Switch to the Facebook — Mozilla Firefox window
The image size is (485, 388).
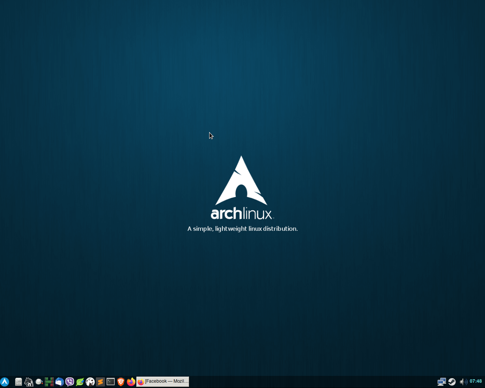click(x=163, y=382)
